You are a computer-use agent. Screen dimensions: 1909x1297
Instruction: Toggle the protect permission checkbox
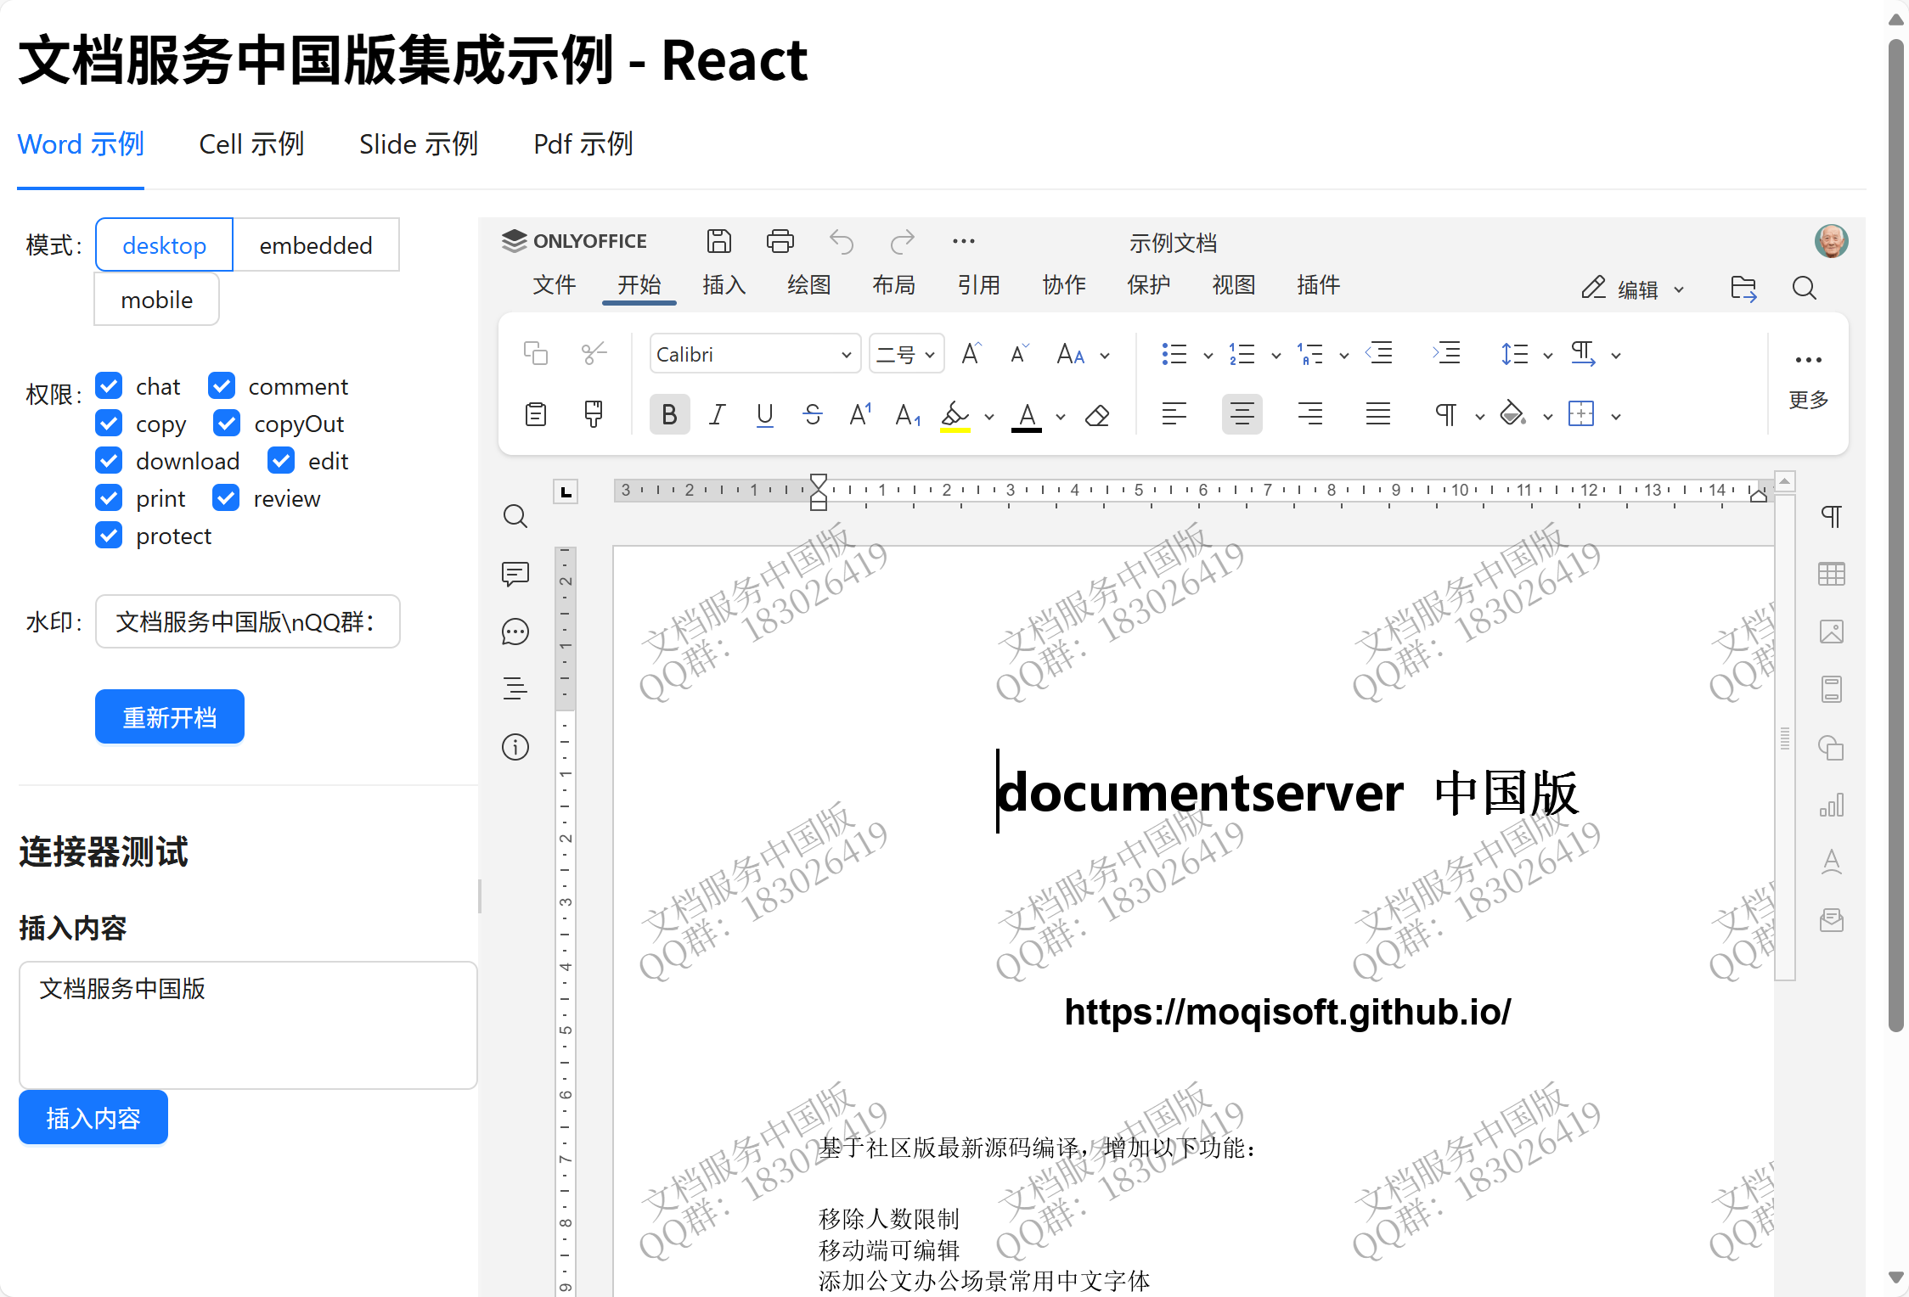click(x=109, y=536)
